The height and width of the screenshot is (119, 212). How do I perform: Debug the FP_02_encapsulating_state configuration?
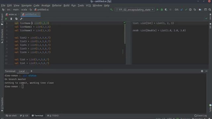(x=162, y=10)
